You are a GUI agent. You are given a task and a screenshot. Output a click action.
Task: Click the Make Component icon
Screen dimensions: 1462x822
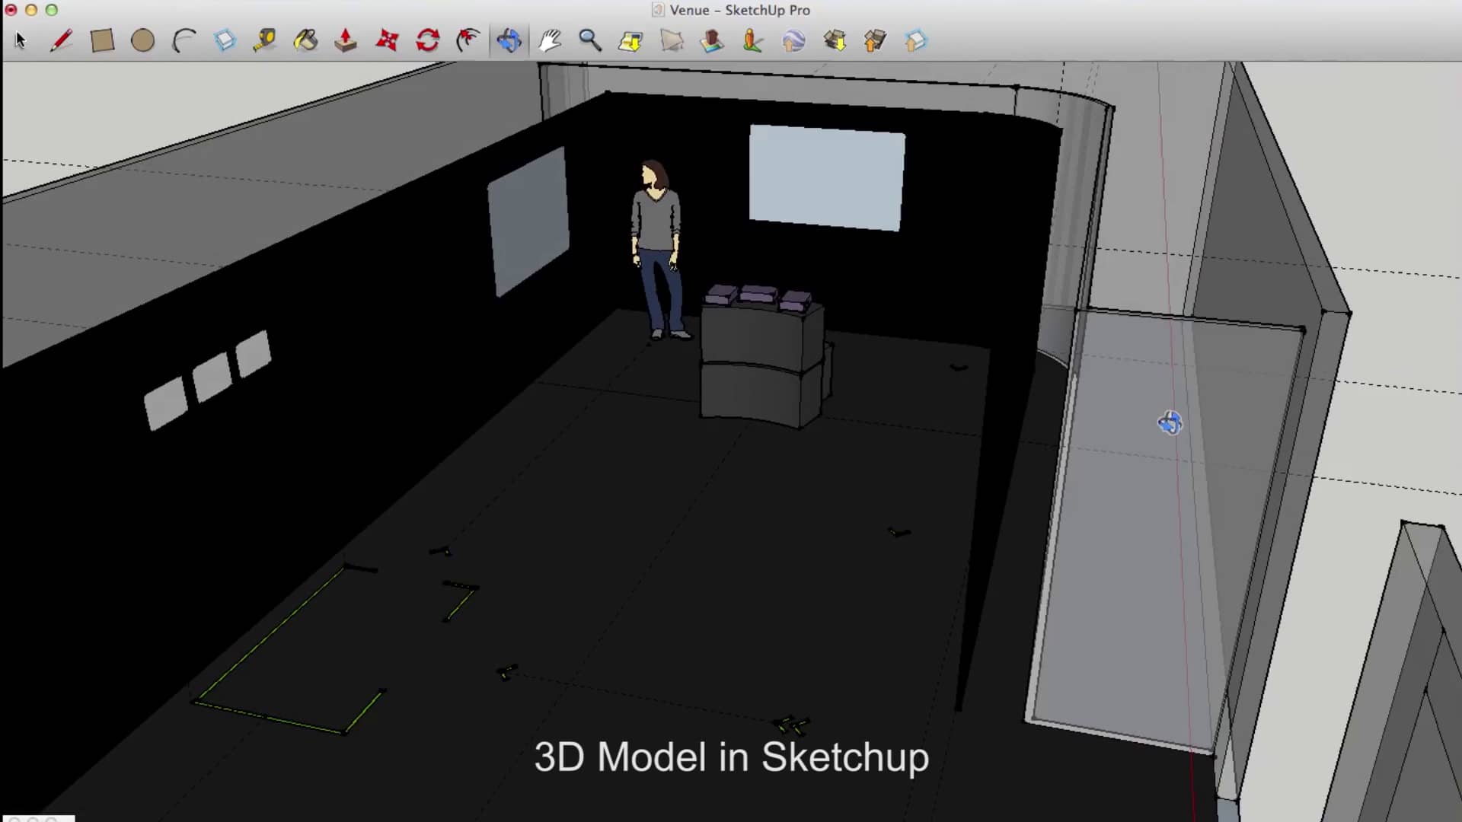pyautogui.click(x=225, y=40)
